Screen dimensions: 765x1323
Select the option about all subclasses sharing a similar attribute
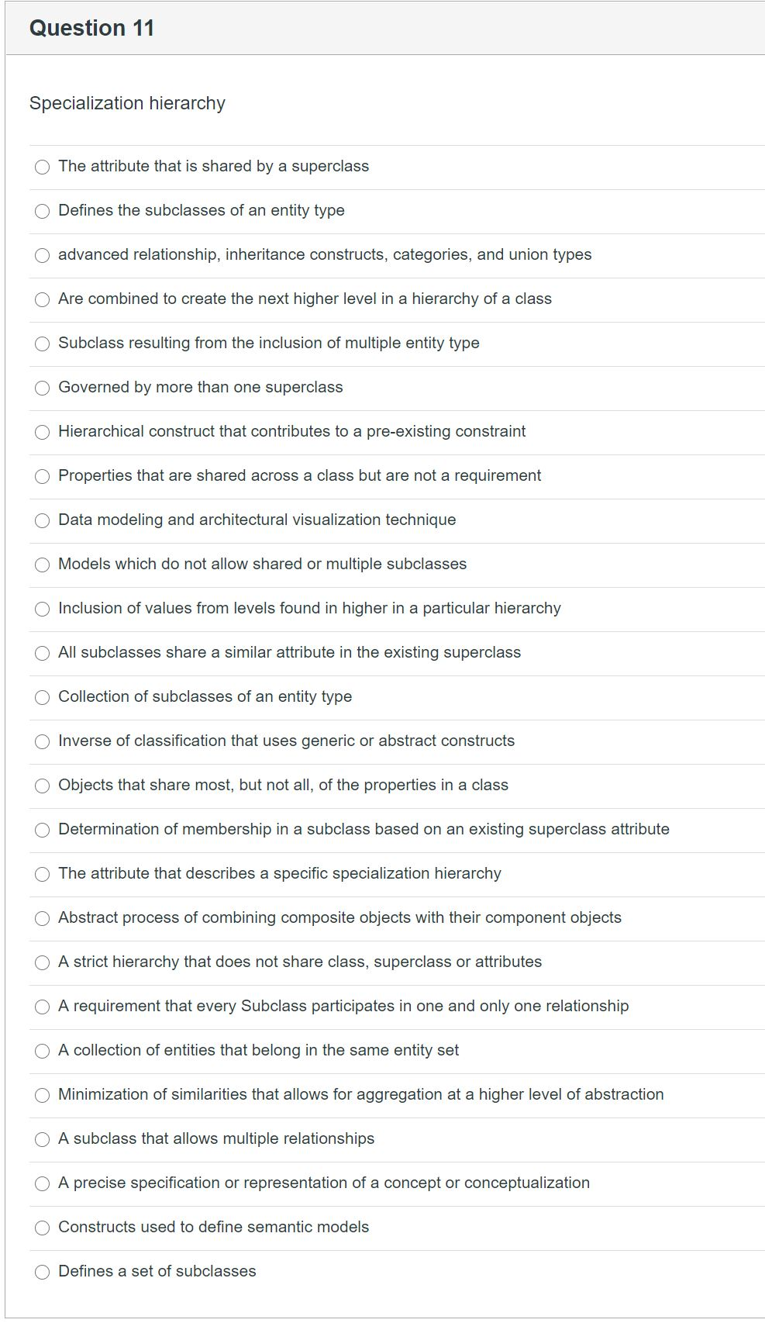pos(41,653)
